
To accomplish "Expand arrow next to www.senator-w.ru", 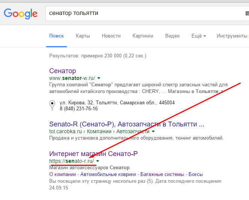I will pyautogui.click(x=99, y=78).
